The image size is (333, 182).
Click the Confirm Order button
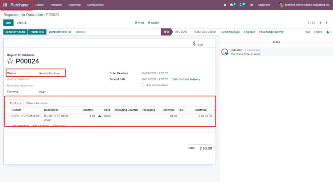pos(60,32)
